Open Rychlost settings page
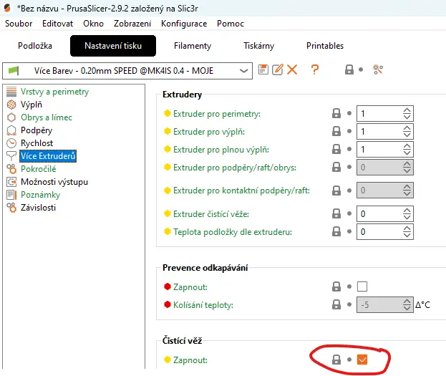The image size is (446, 376). (37, 143)
